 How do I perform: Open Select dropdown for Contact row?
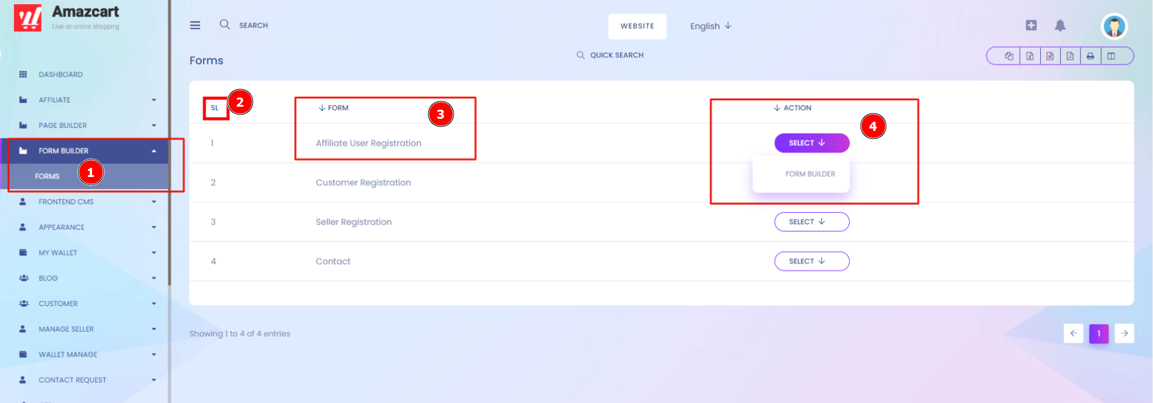(812, 261)
